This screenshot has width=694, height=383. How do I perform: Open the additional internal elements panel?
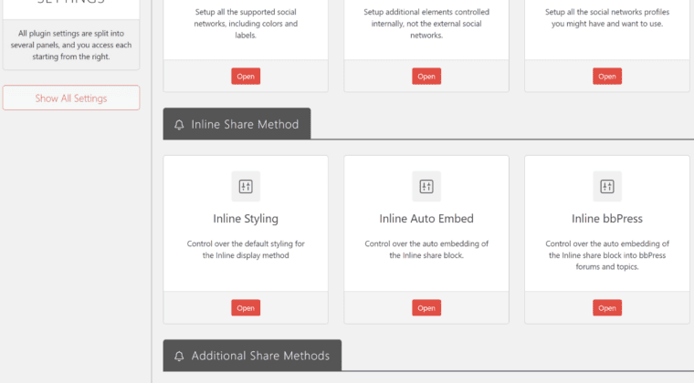[x=426, y=76]
